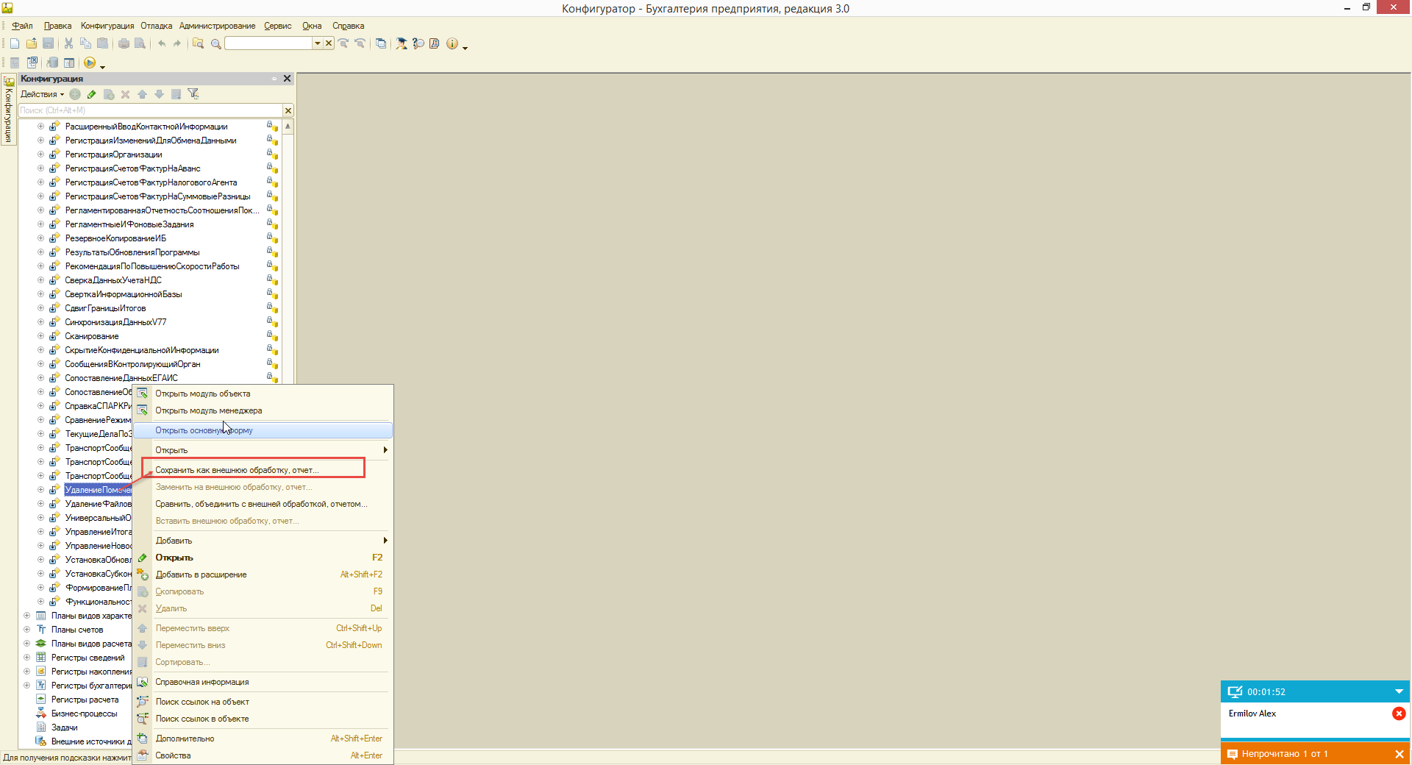Image resolution: width=1412 pixels, height=765 pixels.
Task: Clear the toolbar search box with X
Action: (x=329, y=43)
